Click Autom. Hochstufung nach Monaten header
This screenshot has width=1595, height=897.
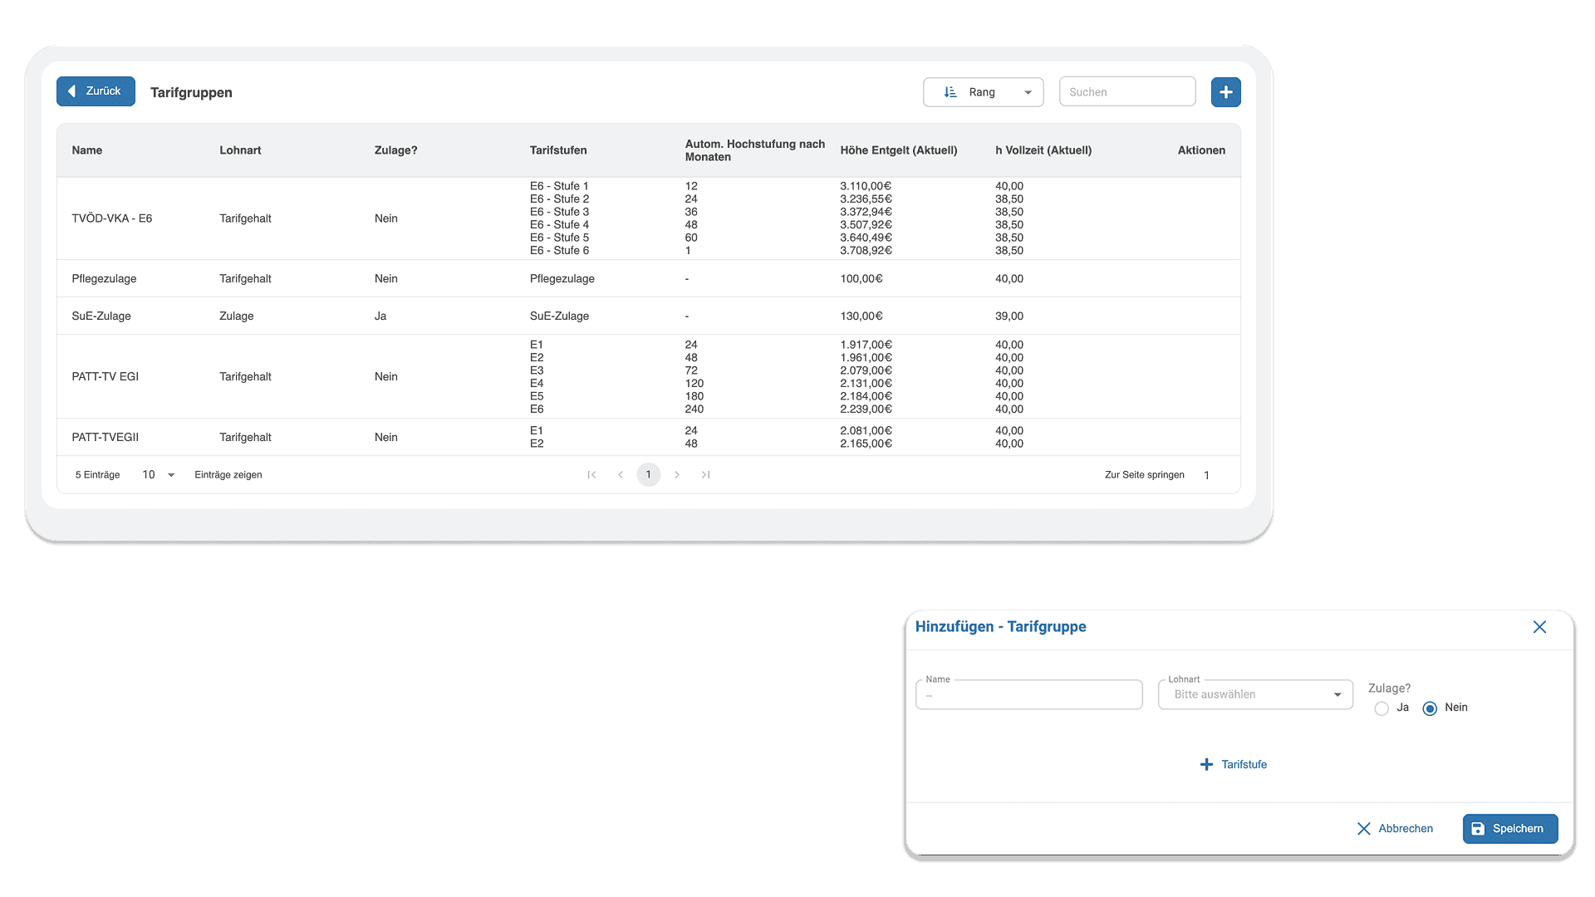click(x=755, y=150)
